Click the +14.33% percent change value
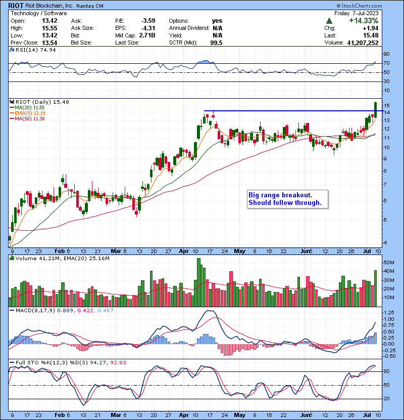 tap(364, 21)
